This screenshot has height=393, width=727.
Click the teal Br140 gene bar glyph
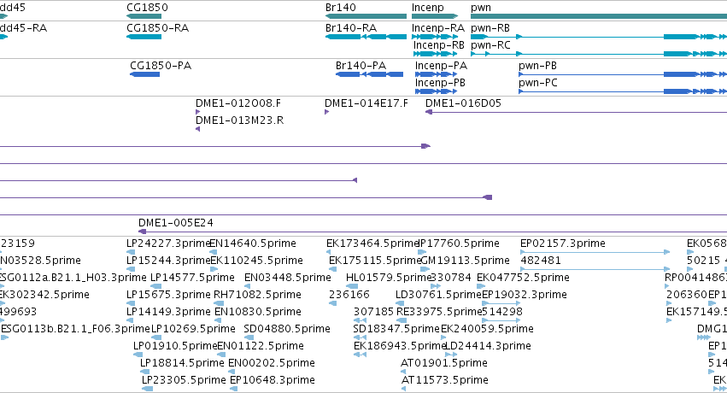366,16
